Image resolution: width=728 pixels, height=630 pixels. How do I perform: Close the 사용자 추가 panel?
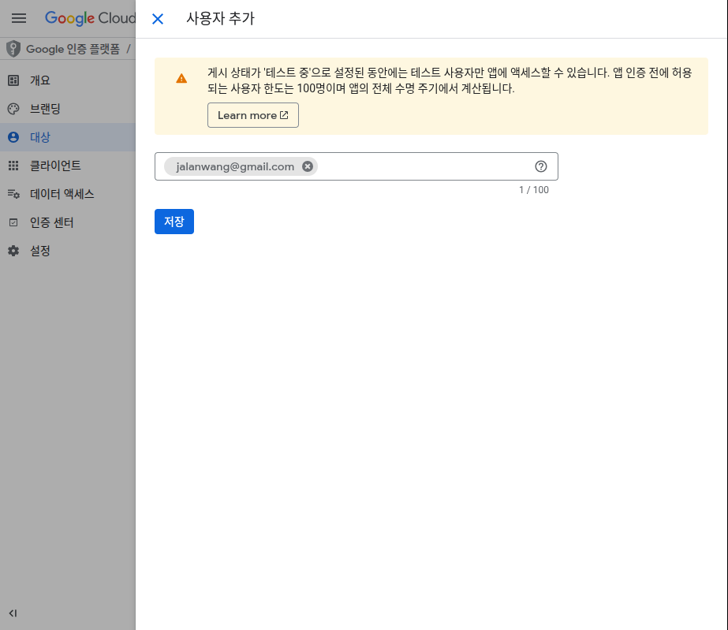click(x=158, y=19)
